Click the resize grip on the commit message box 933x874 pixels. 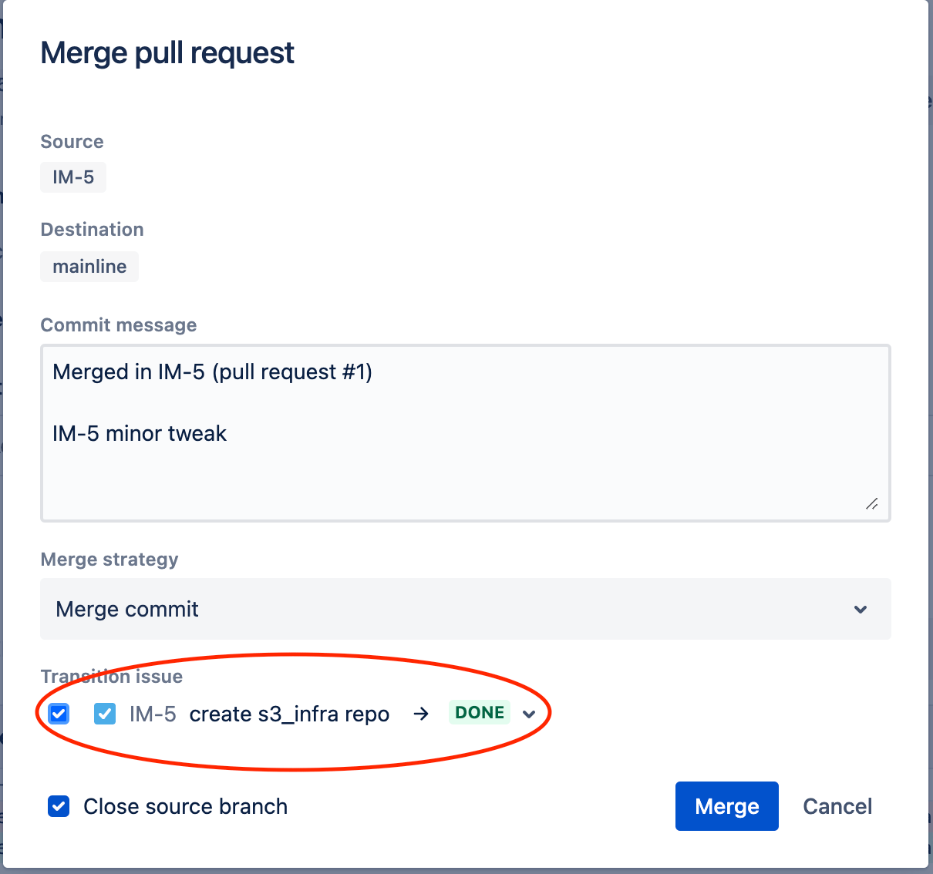click(x=872, y=504)
